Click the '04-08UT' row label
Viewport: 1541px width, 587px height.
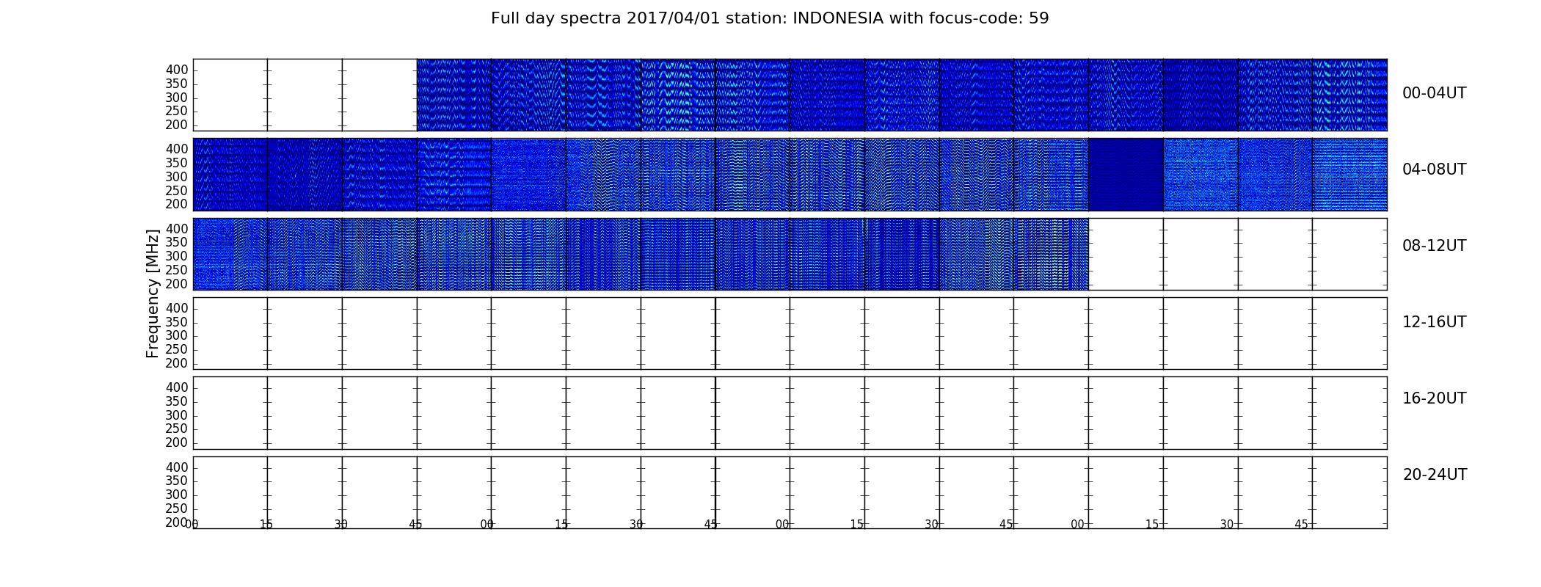click(x=1434, y=169)
